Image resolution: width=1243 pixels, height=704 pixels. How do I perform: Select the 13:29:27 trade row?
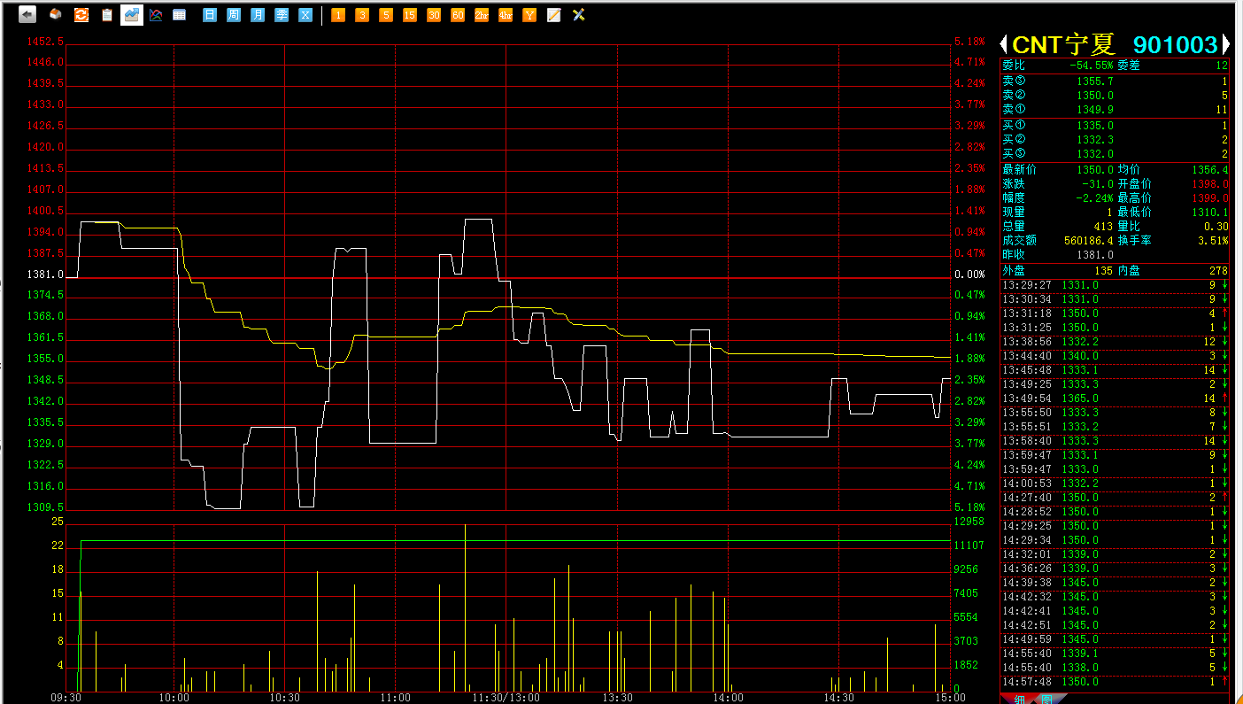[x=1116, y=285]
